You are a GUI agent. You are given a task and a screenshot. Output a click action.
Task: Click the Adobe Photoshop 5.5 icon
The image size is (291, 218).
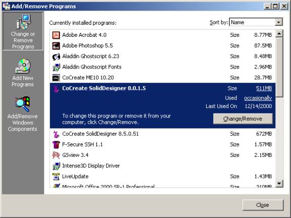point(56,45)
